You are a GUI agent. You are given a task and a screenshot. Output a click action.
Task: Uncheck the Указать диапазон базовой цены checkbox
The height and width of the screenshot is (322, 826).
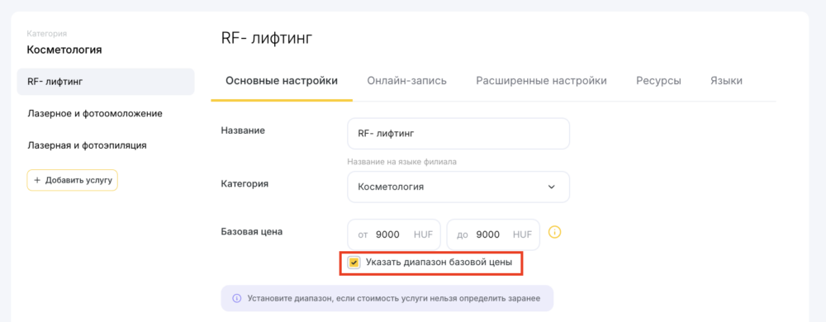[x=354, y=262]
